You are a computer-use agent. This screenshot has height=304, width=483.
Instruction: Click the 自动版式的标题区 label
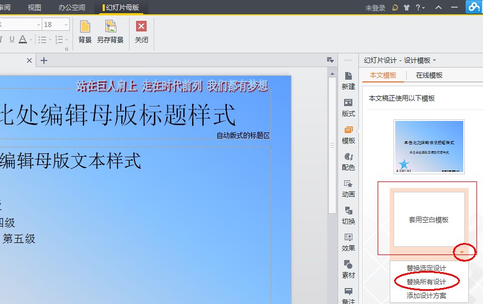tap(243, 135)
